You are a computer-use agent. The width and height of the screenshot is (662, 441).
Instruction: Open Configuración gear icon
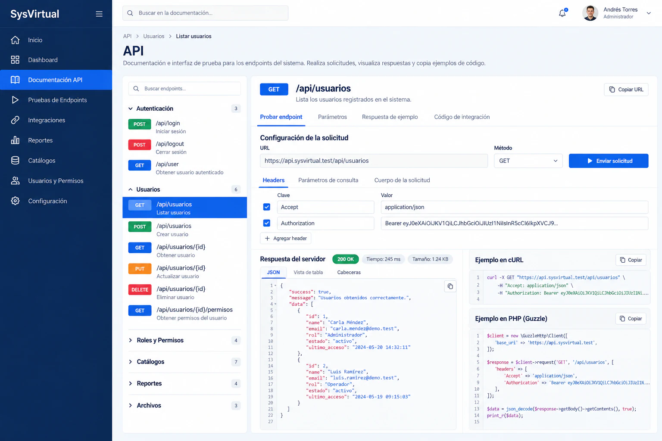point(15,201)
